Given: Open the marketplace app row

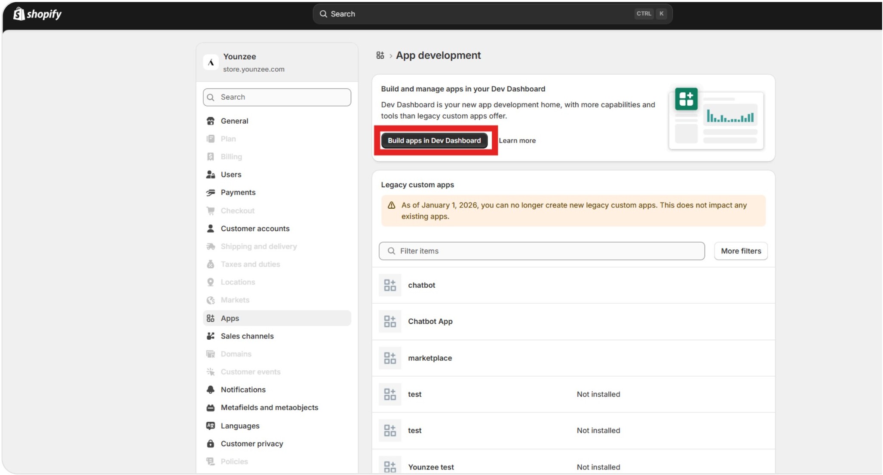Looking at the screenshot, I should pyautogui.click(x=573, y=358).
